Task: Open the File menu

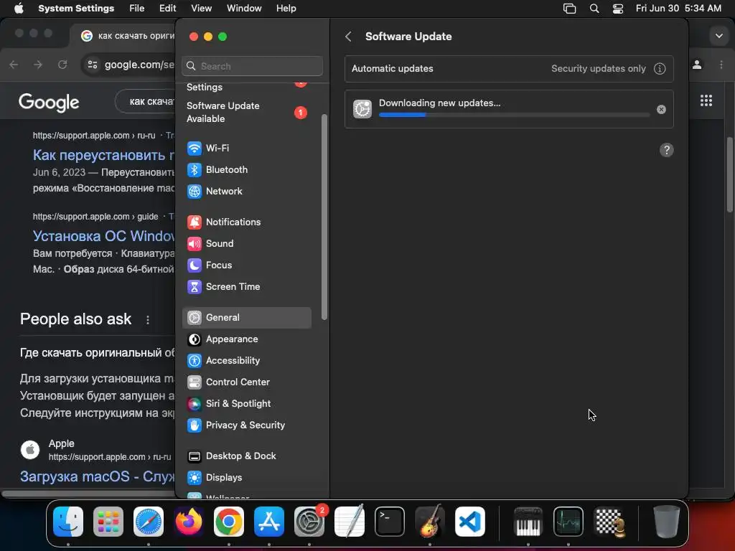Action: click(x=137, y=9)
